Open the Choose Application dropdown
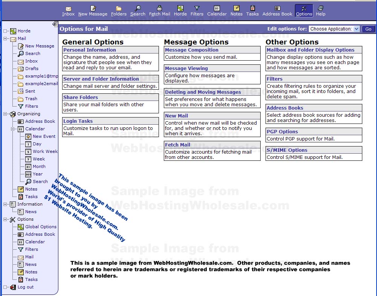The height and width of the screenshot is (296, 377). (334, 29)
